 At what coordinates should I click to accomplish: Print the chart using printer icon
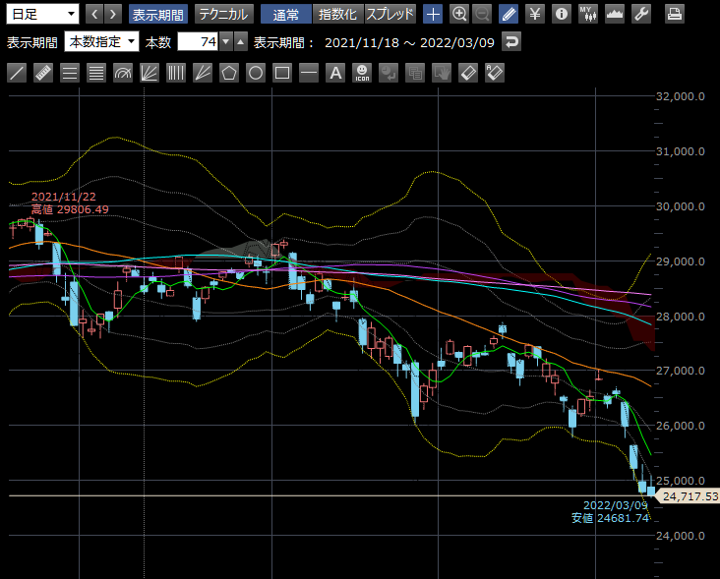click(675, 14)
